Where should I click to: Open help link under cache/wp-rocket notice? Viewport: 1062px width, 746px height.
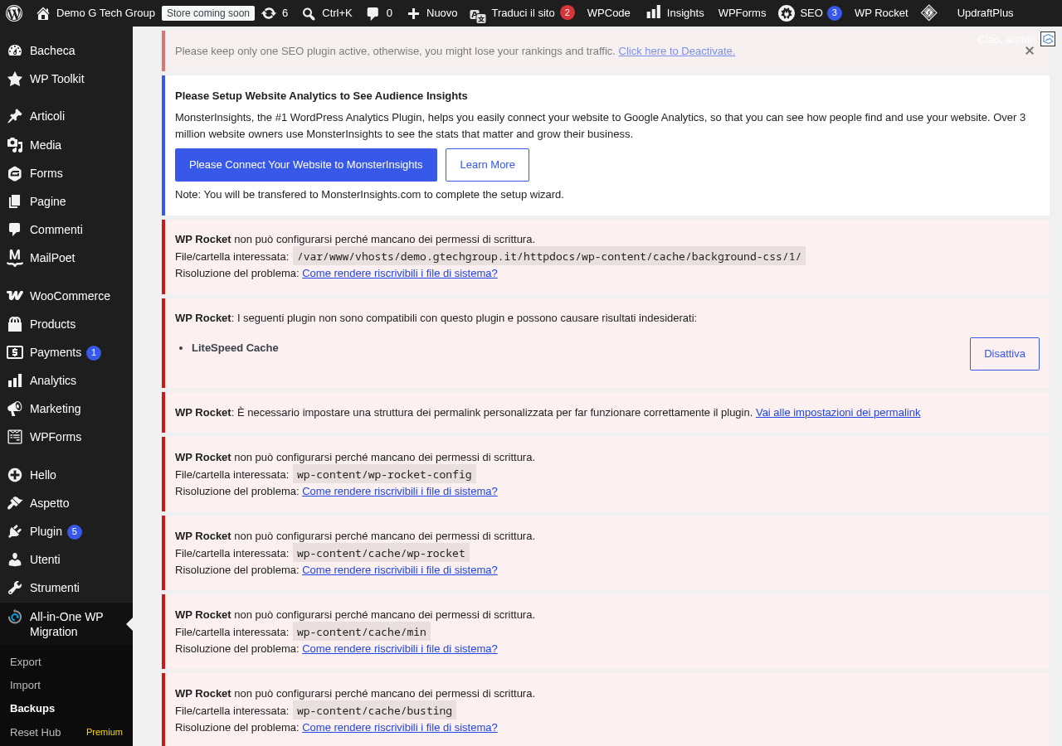[x=400, y=569]
